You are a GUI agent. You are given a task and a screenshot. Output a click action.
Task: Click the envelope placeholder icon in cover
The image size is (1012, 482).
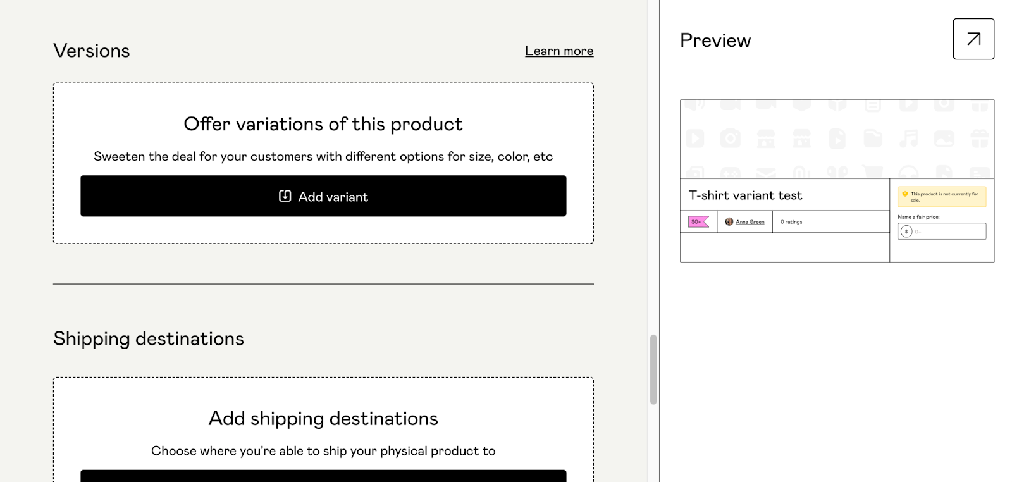coord(766,173)
